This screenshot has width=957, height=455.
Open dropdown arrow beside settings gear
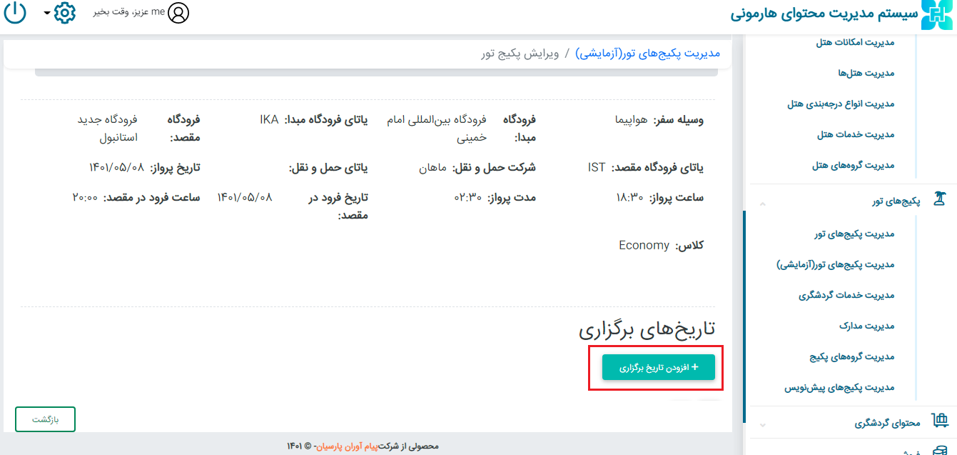[47, 14]
